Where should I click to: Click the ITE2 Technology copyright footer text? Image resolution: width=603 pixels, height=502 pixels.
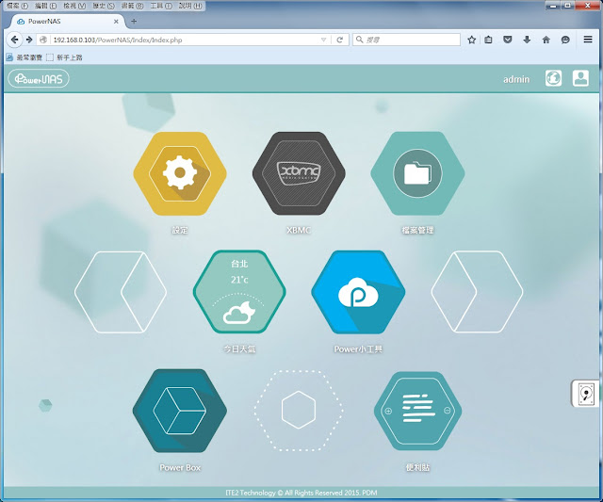301,493
